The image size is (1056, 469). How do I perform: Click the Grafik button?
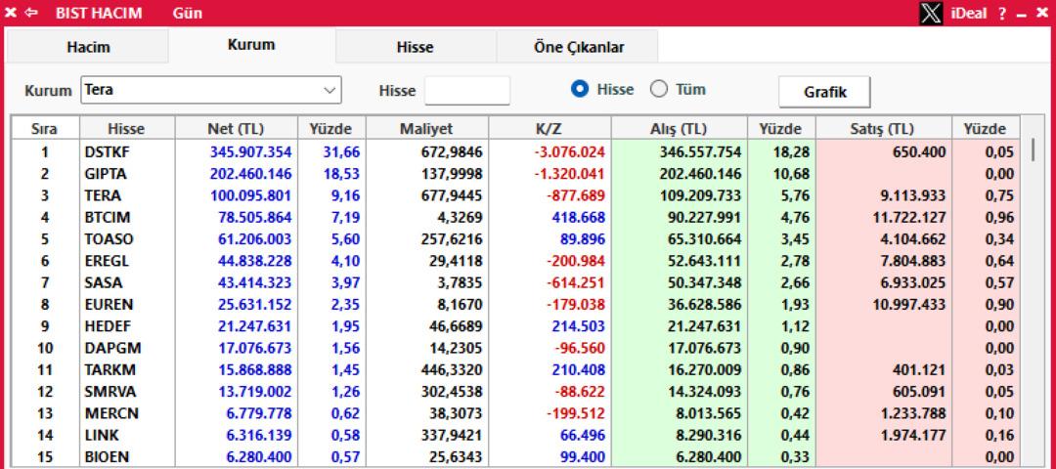coord(824,92)
